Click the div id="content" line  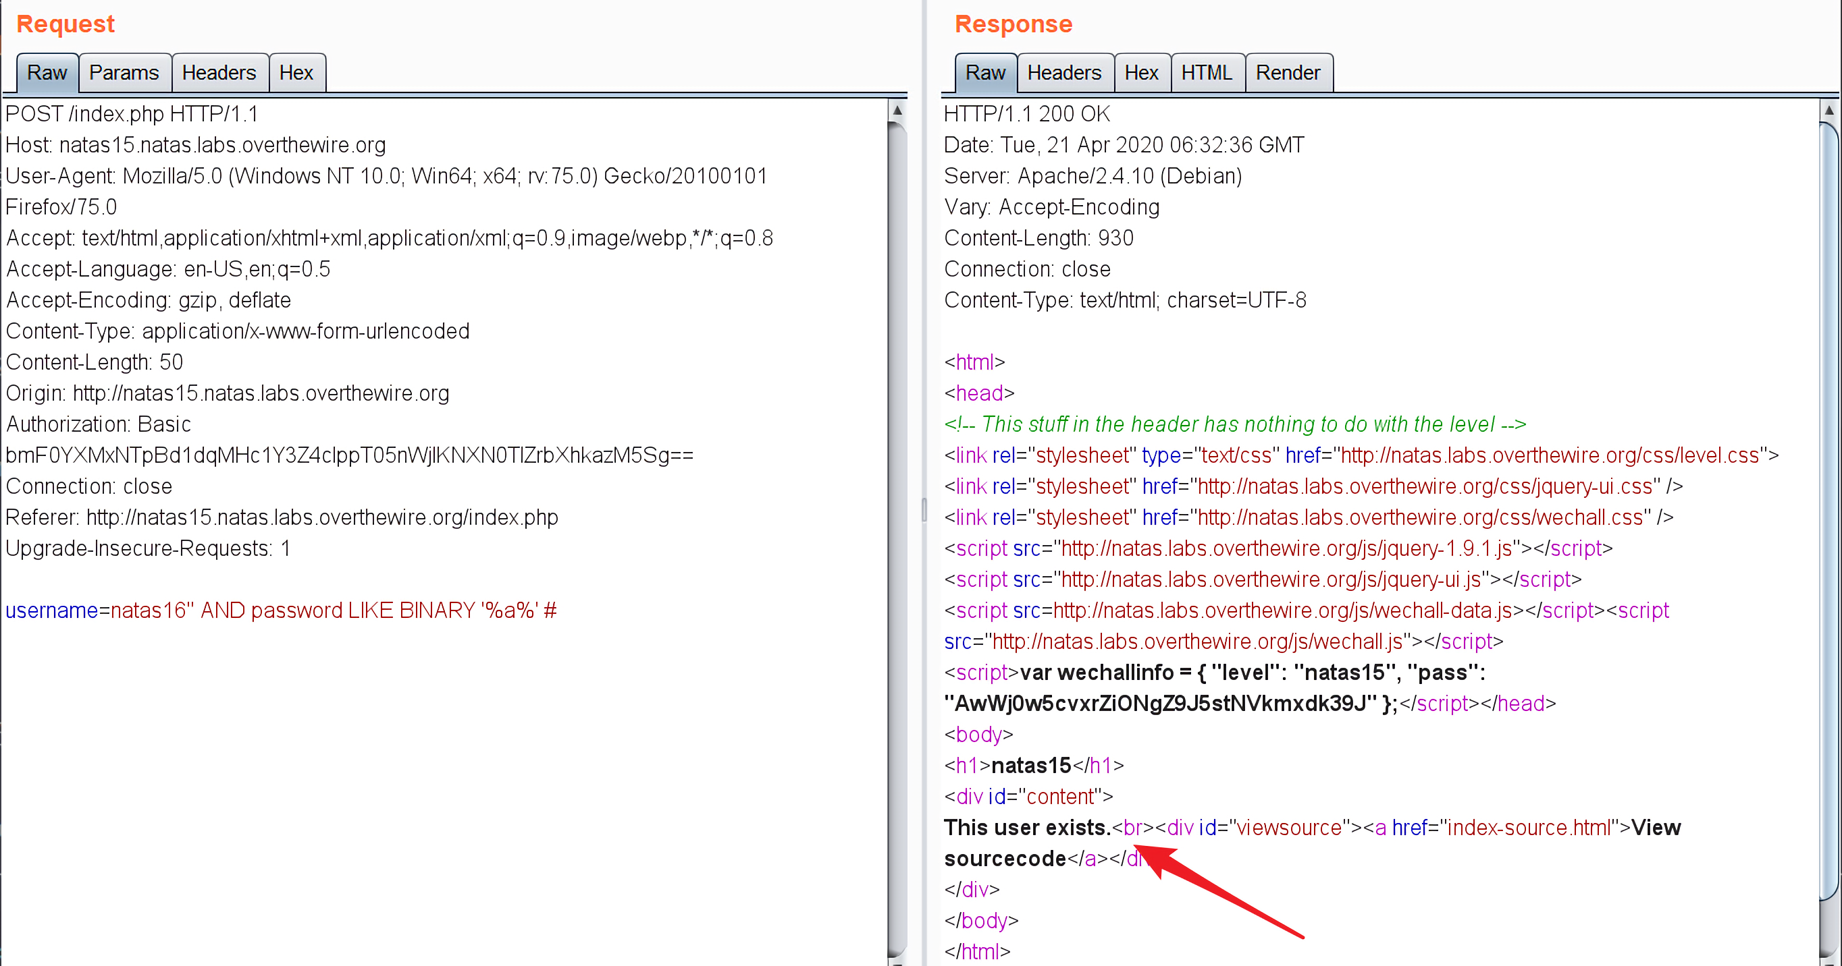pyautogui.click(x=1028, y=797)
